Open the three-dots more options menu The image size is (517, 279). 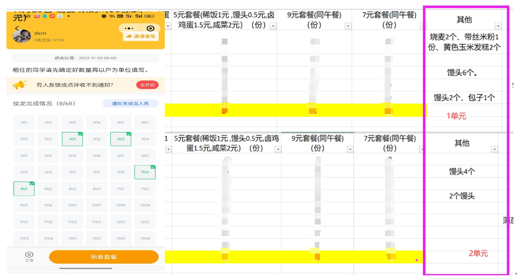[x=129, y=28]
